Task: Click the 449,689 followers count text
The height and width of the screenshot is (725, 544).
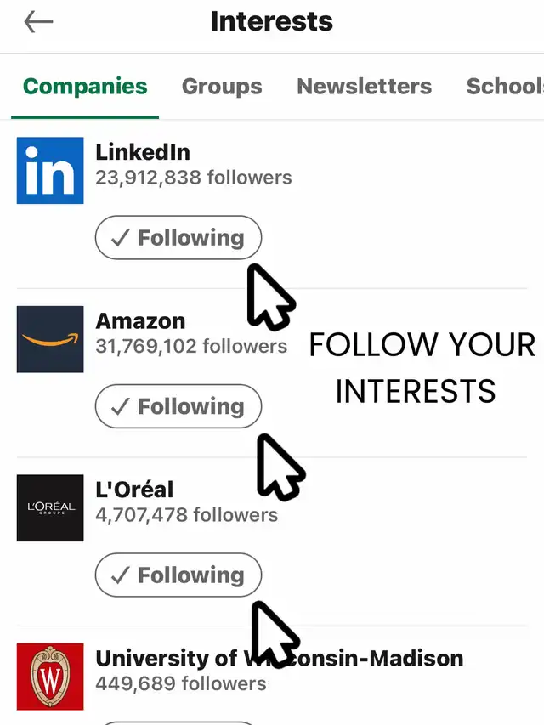Action: pos(180,683)
